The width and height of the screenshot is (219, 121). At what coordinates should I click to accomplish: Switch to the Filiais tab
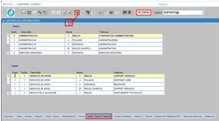pyautogui.click(x=19, y=116)
